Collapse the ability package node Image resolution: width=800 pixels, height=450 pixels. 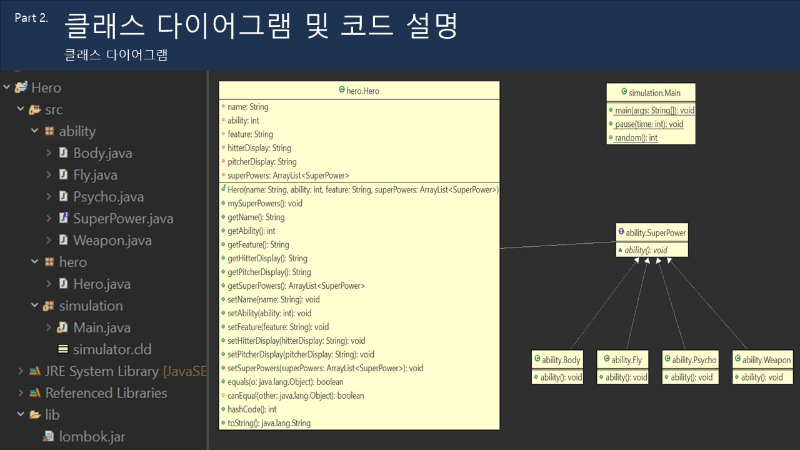35,131
